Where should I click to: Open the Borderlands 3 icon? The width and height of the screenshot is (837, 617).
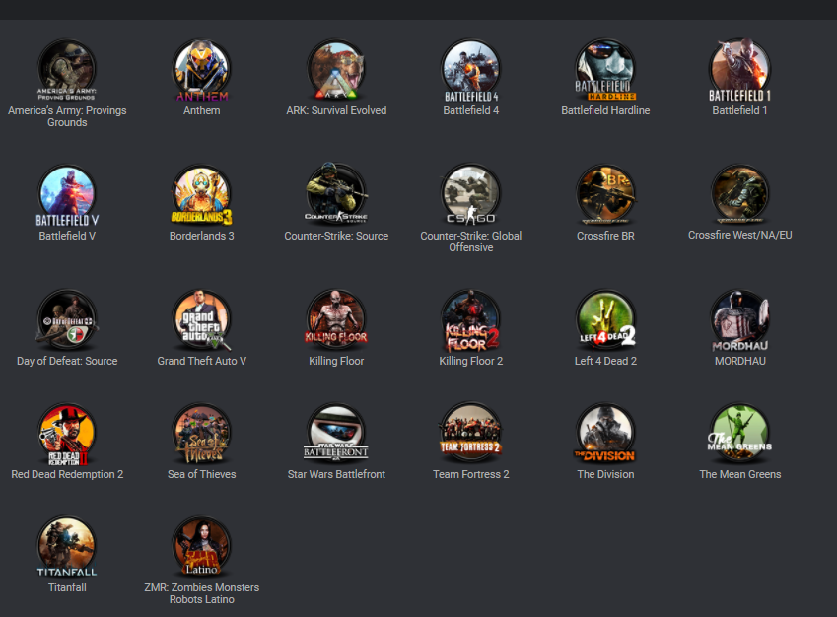(x=202, y=195)
